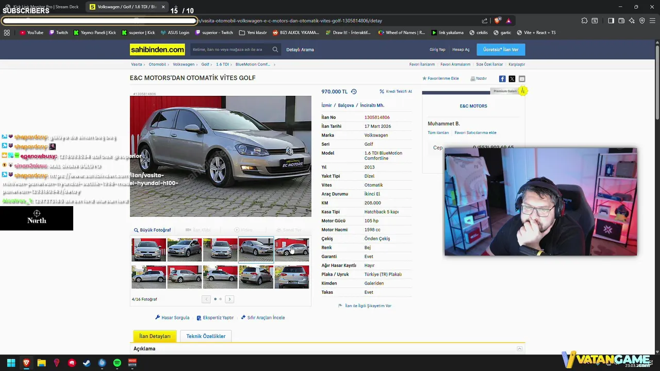
Task: Open the YouTube bookmark
Action: [31, 32]
